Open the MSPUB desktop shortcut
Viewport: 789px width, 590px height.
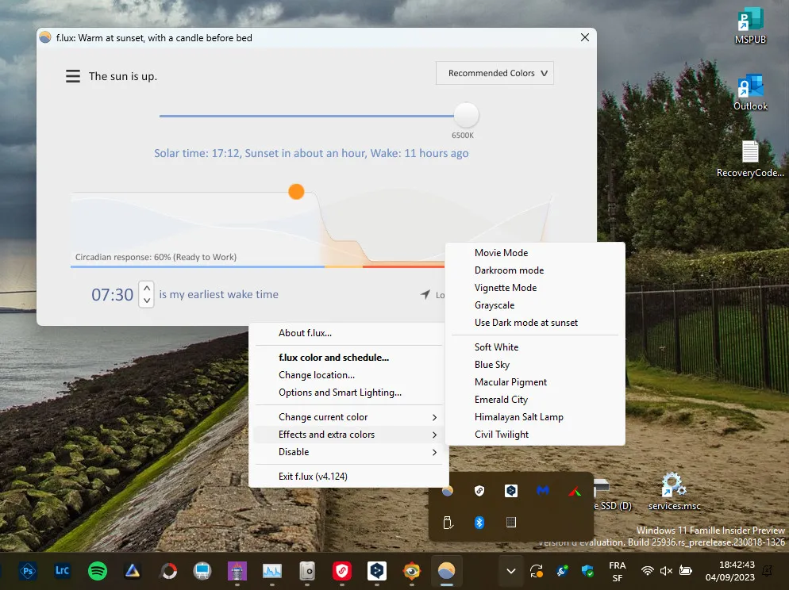[750, 25]
